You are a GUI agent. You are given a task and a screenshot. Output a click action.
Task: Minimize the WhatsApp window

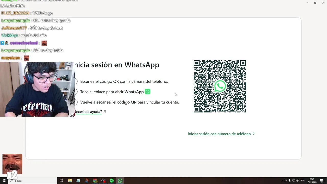[307, 3]
